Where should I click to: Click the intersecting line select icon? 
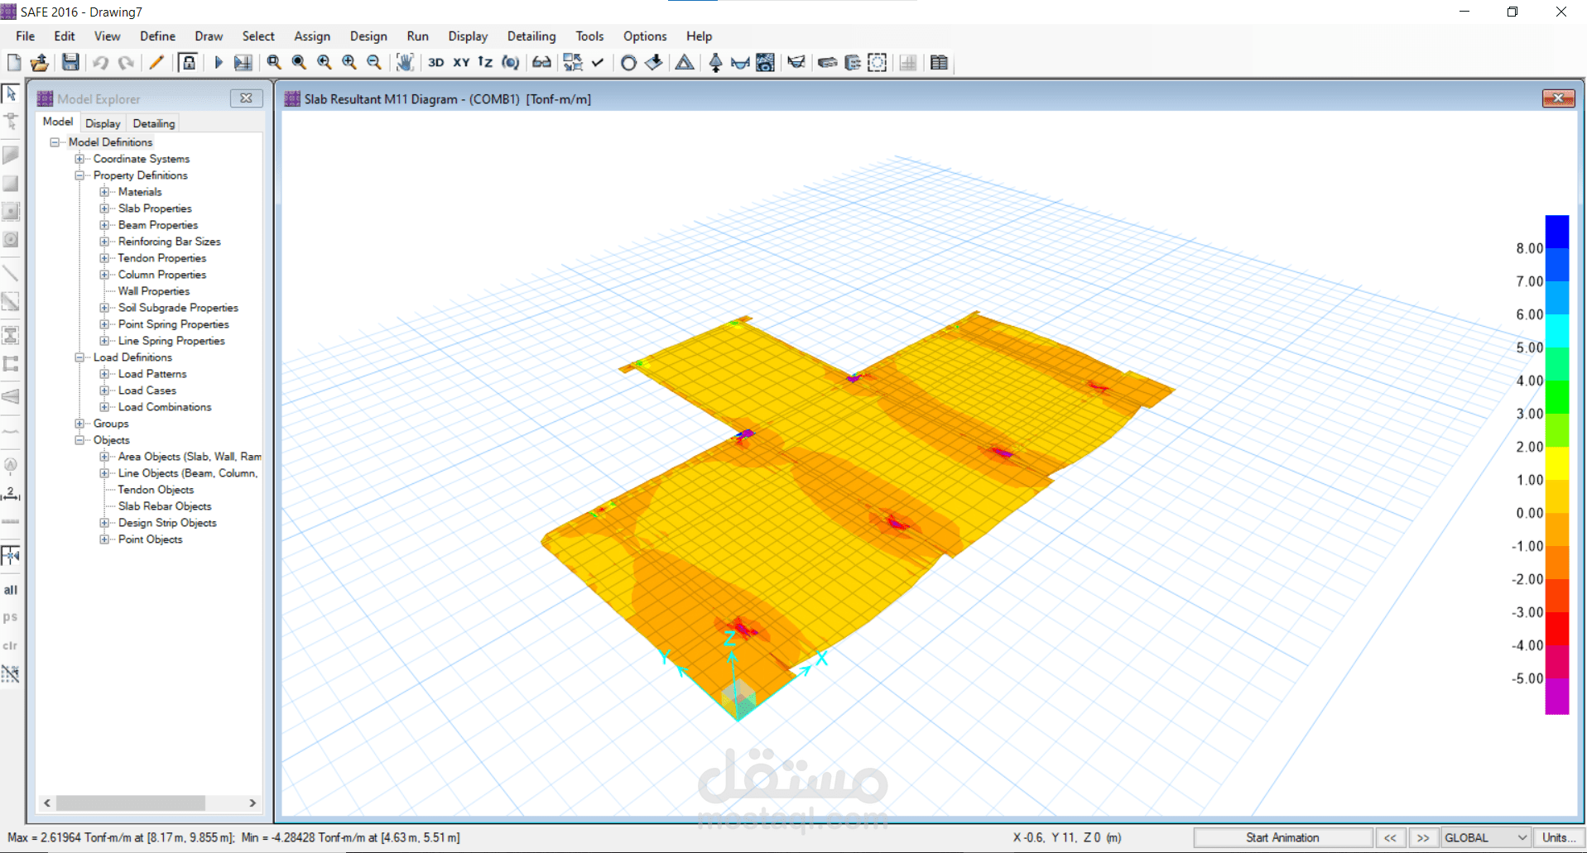pos(11,674)
